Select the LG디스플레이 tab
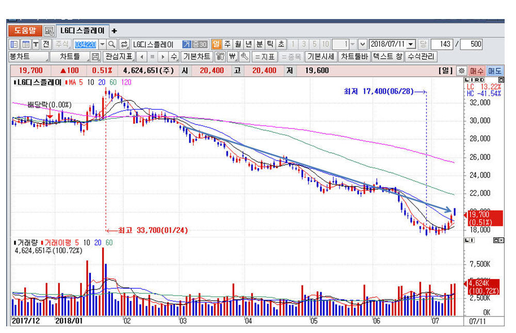Screen dimensions: 516x333 coord(82,30)
